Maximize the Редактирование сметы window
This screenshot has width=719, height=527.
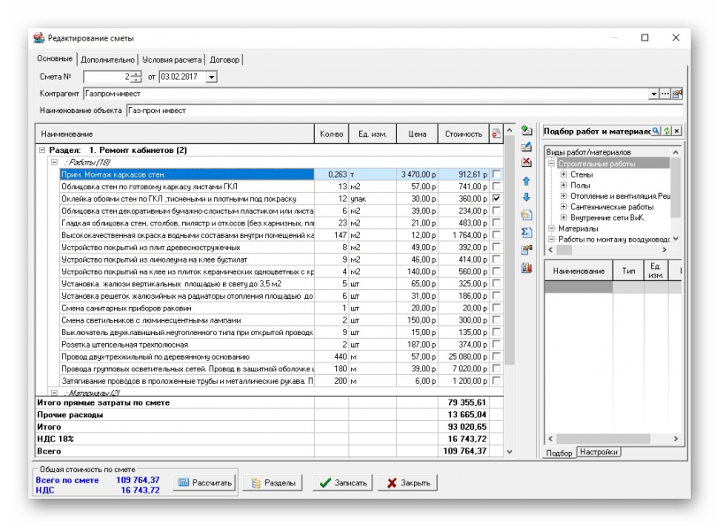point(645,38)
